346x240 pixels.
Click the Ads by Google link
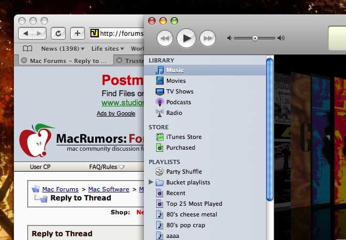pyautogui.click(x=116, y=113)
